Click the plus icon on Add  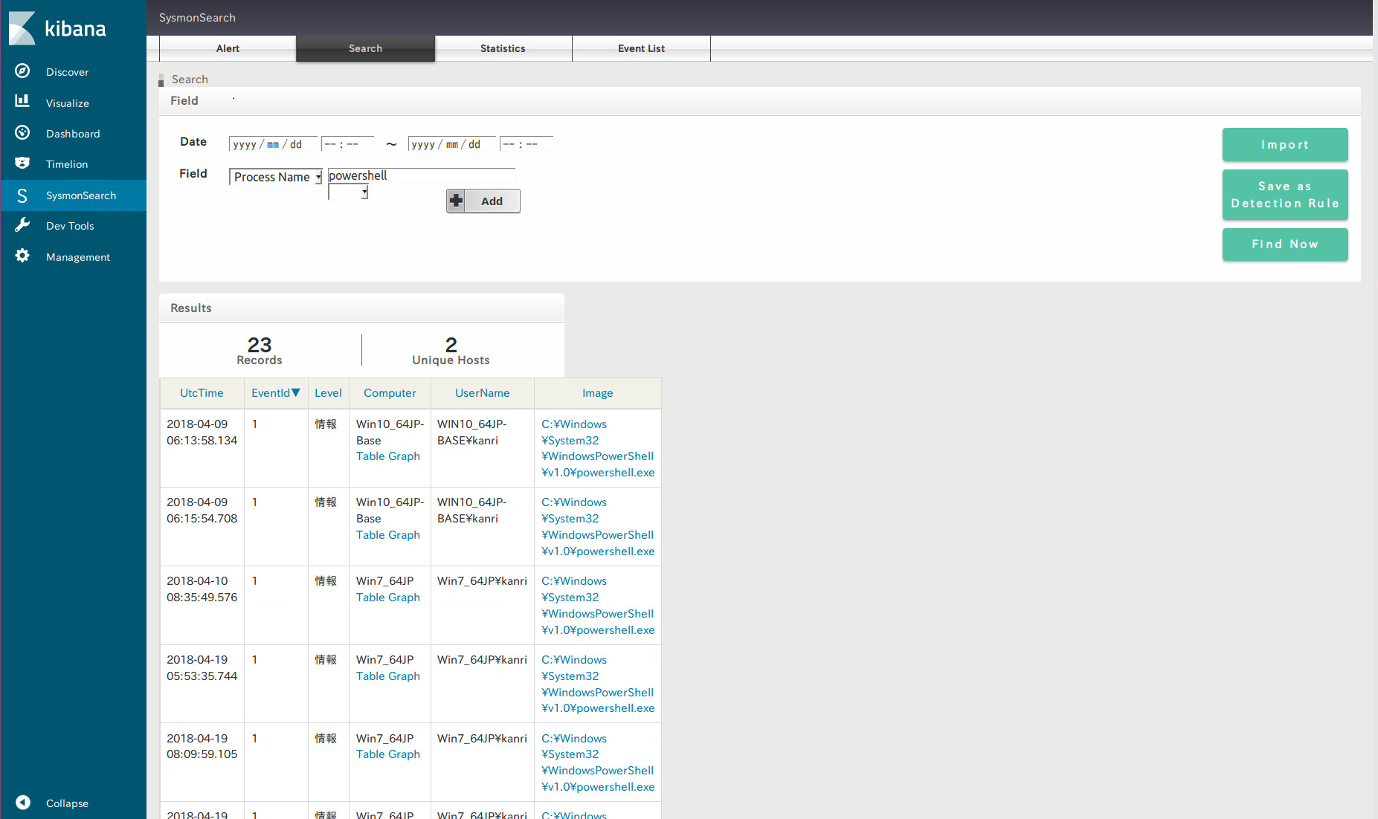pos(457,201)
